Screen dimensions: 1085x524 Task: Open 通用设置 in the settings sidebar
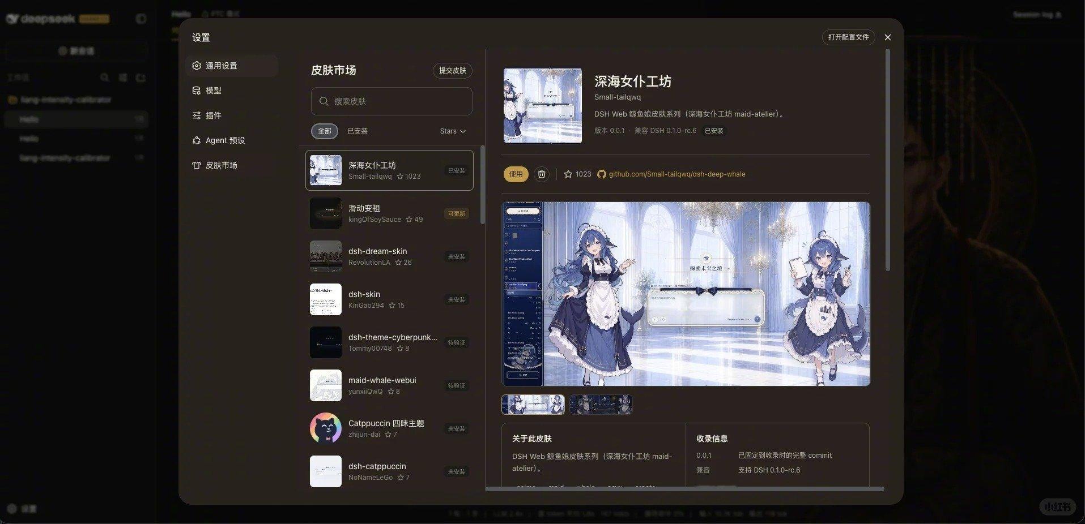(232, 66)
